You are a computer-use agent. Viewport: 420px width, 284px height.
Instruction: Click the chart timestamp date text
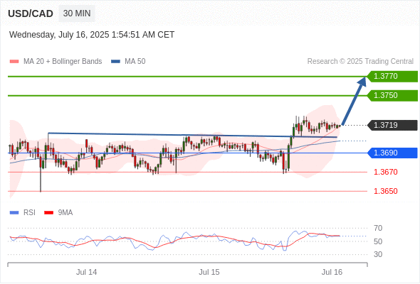(92, 35)
